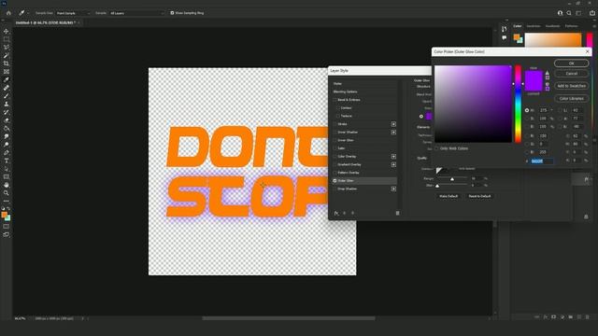Select the Healing Brush tool
This screenshot has height=336, width=598.
coord(7,88)
